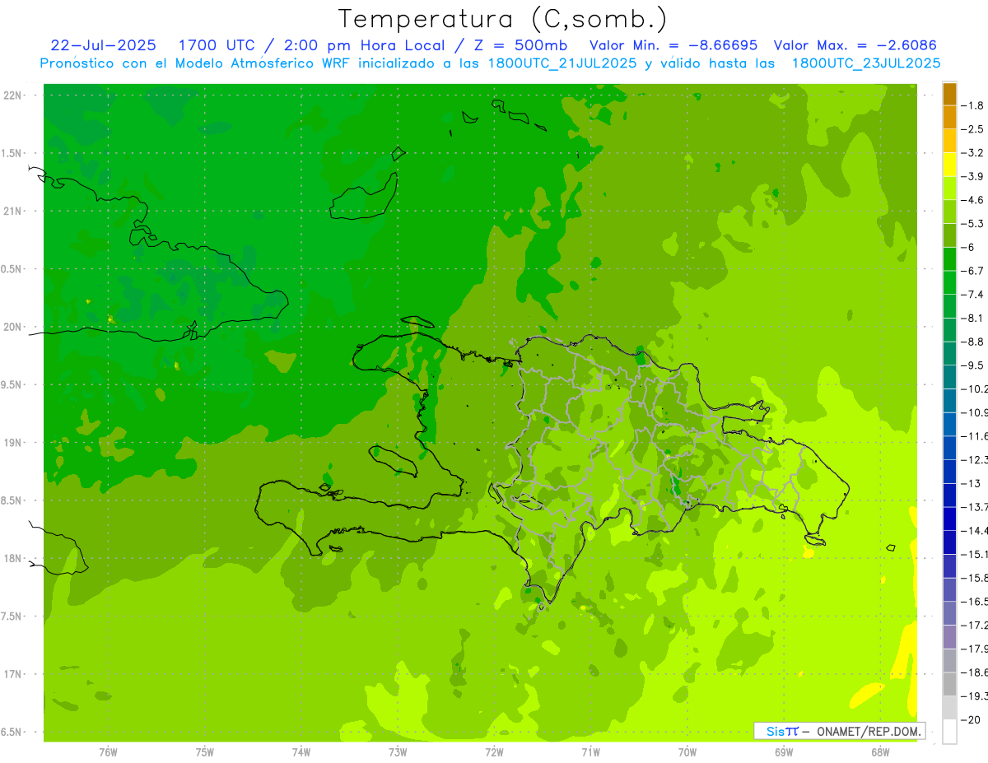Click the green swatch between -6 and -6.7
The image size is (988, 763).
(x=949, y=259)
